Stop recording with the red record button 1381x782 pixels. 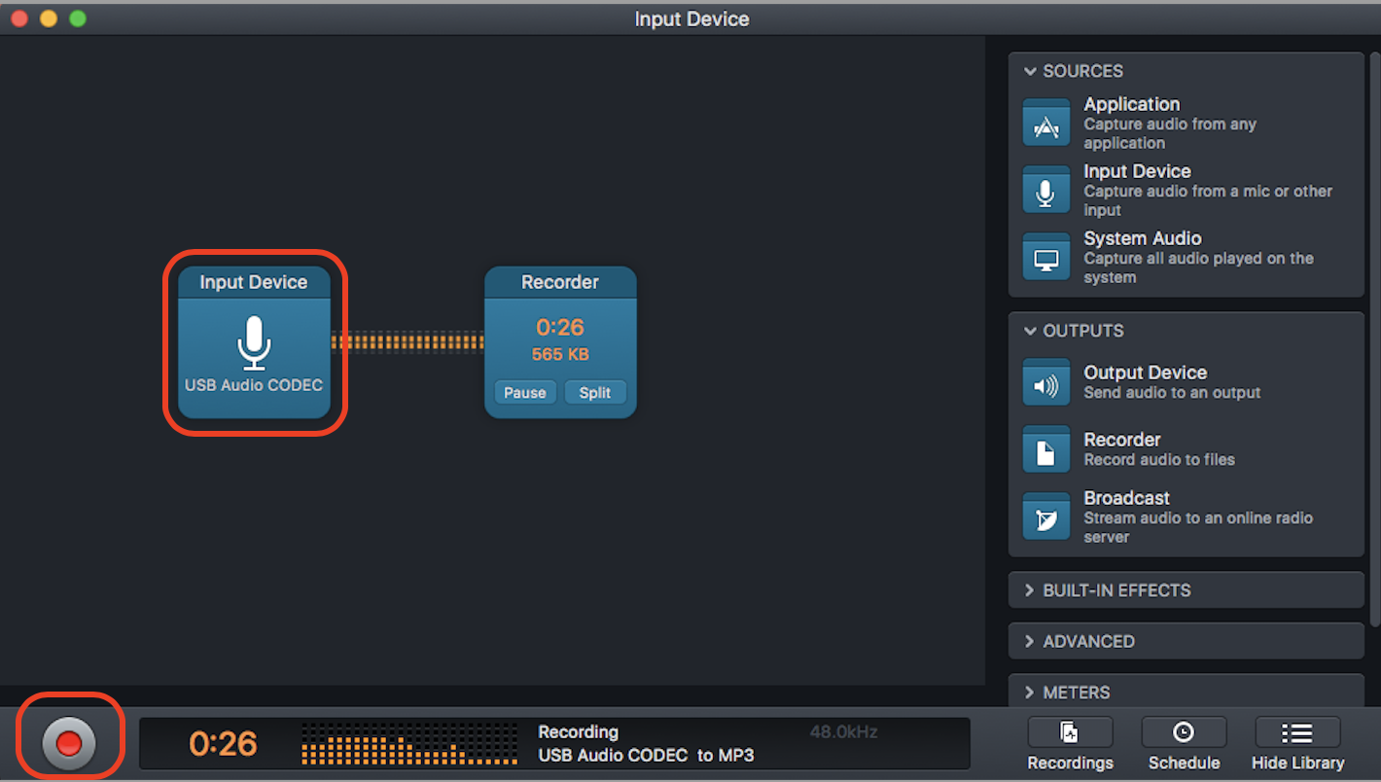(x=69, y=744)
